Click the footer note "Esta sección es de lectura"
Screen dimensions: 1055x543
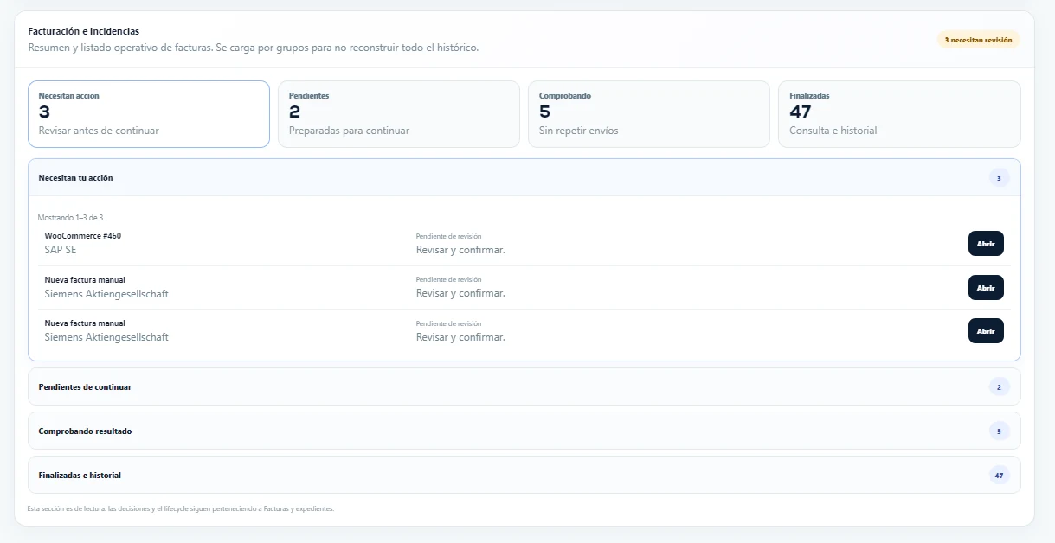point(181,508)
